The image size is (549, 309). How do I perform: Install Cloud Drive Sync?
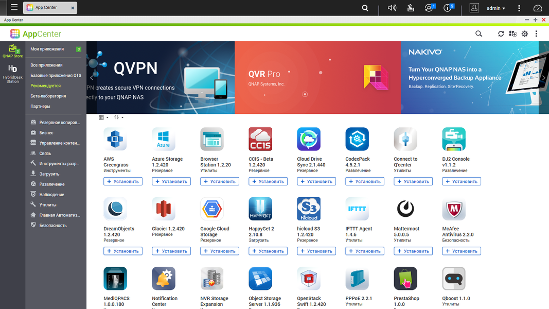[x=316, y=181]
